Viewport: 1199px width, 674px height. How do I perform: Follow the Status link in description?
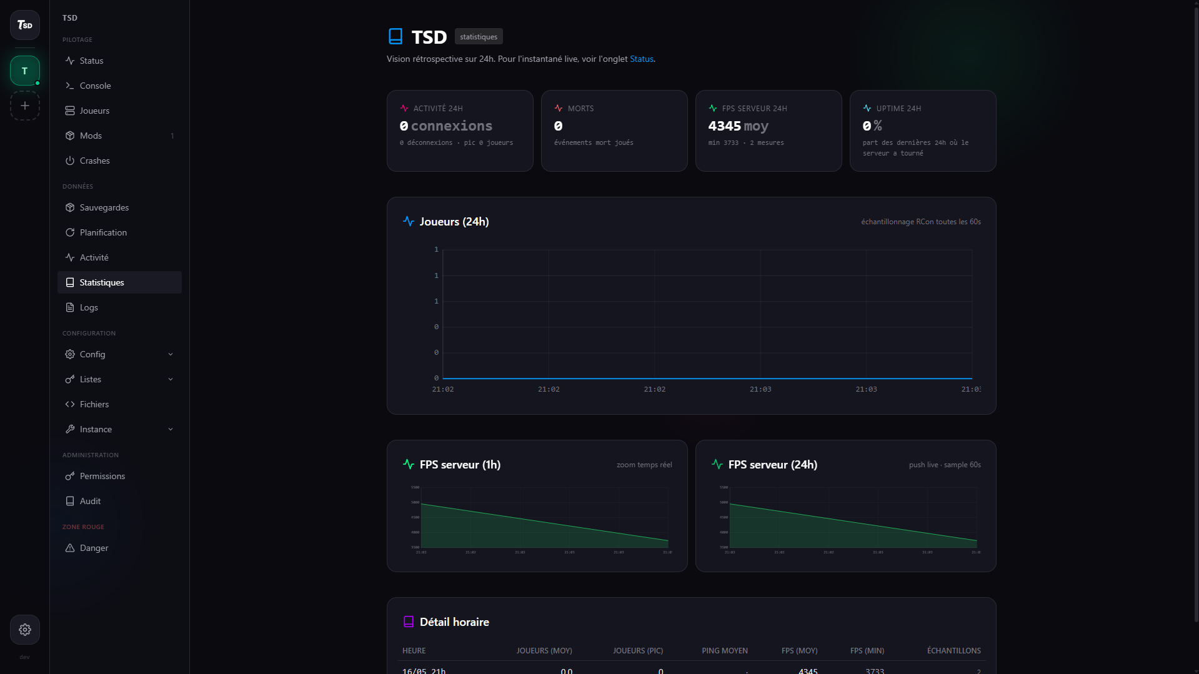641,59
